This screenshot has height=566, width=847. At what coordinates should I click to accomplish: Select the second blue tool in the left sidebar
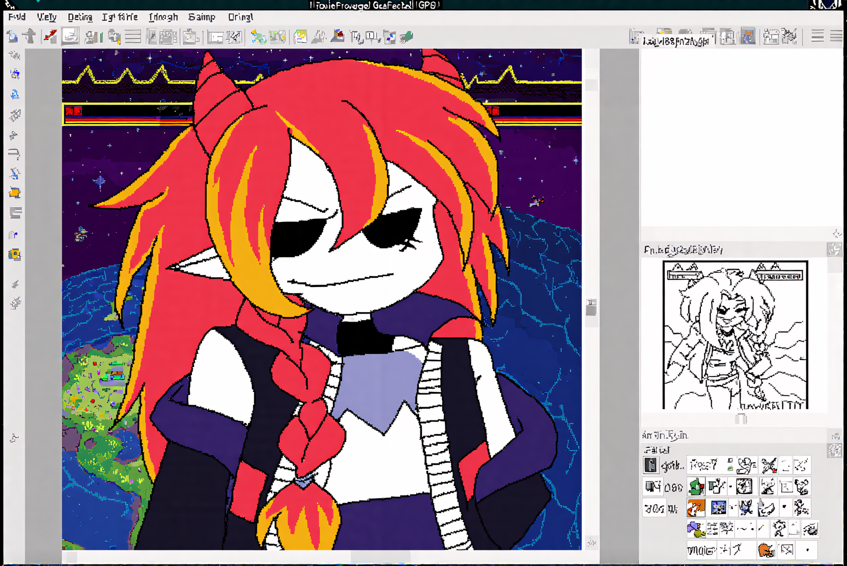coord(15,74)
